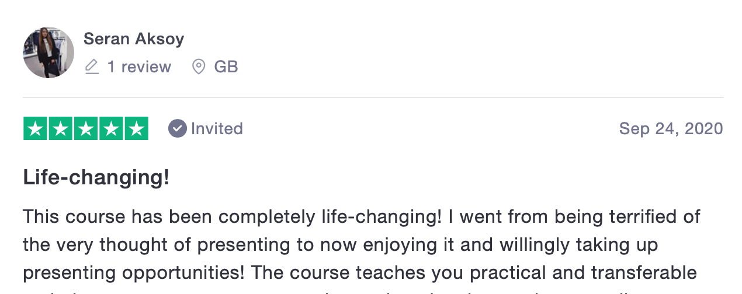Open the "Life-changing!" review title
Image resolution: width=742 pixels, height=294 pixels.
click(x=96, y=177)
